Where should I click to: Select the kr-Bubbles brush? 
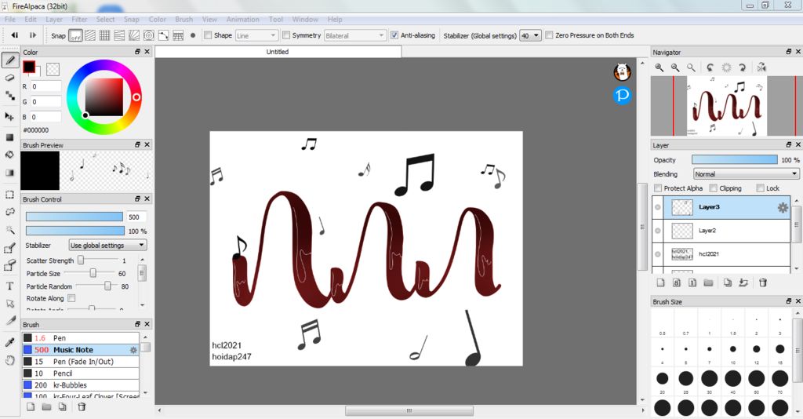[x=81, y=385]
